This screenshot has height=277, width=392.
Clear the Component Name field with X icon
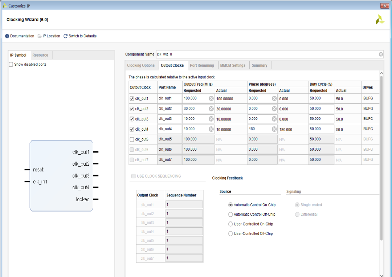click(x=381, y=54)
